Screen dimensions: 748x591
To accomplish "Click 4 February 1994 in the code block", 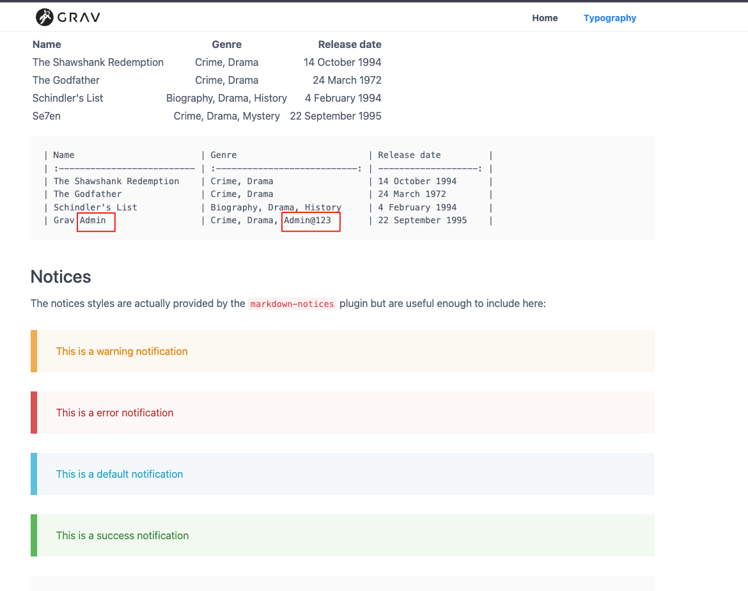I will 417,207.
